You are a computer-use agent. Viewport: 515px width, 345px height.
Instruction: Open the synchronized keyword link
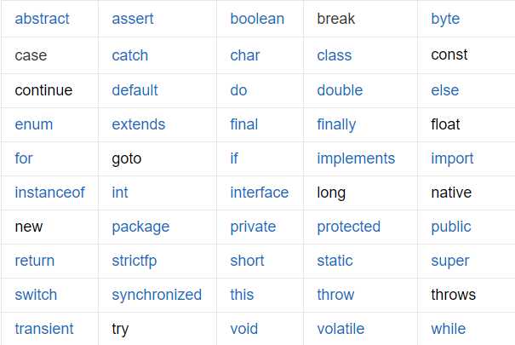[157, 296]
